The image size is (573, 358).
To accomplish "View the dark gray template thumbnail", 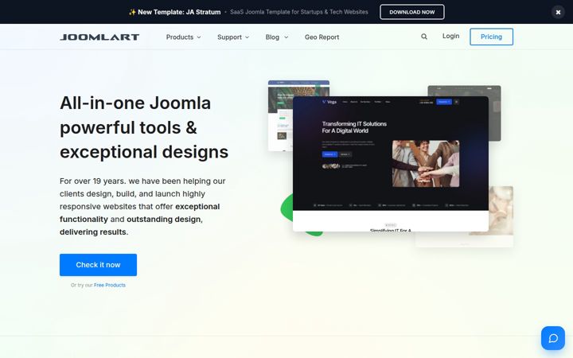I will [495, 113].
